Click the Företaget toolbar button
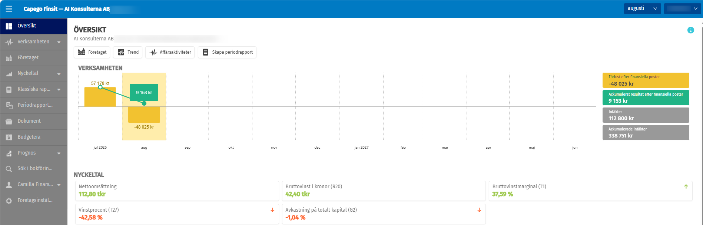Screen dimensions: 703x225 pyautogui.click(x=92, y=52)
